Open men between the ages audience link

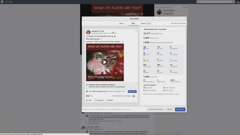pyautogui.click(x=115, y=91)
